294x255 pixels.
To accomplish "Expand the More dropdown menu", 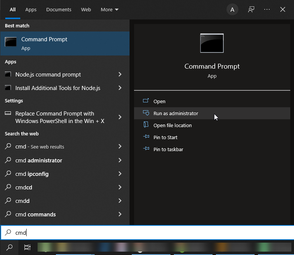I will coord(110,9).
